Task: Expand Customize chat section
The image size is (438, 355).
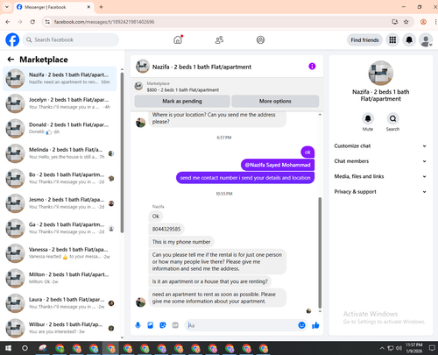Action: (x=380, y=146)
